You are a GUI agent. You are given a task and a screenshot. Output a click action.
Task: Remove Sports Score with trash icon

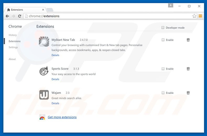point(188,69)
